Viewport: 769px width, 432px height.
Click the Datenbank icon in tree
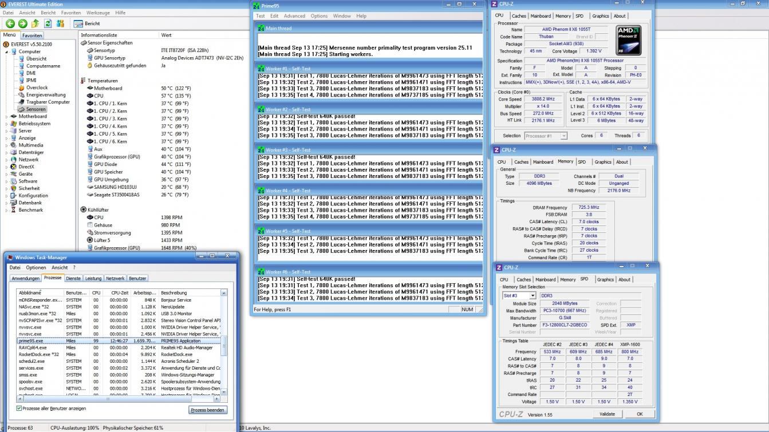(14, 203)
